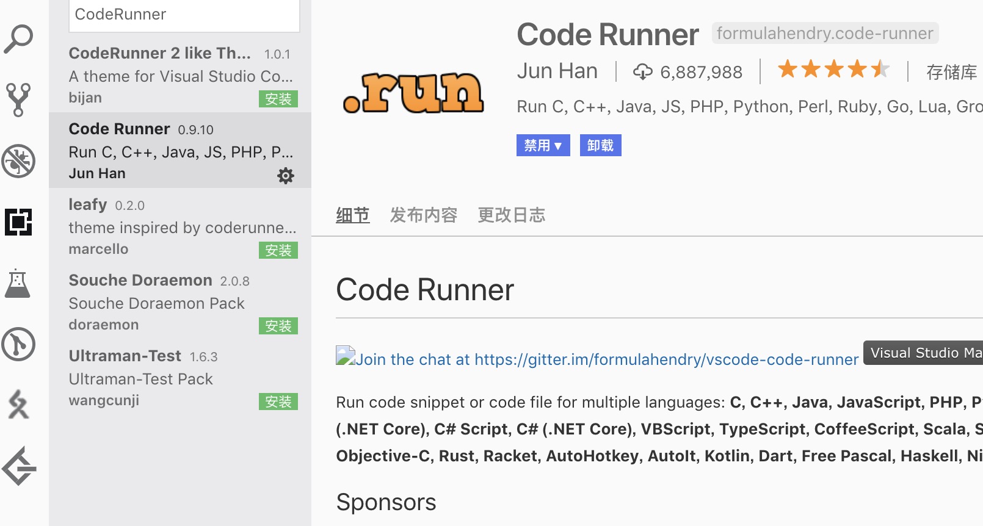Switch to the 细节 details tab
This screenshot has width=983, height=526.
click(352, 215)
